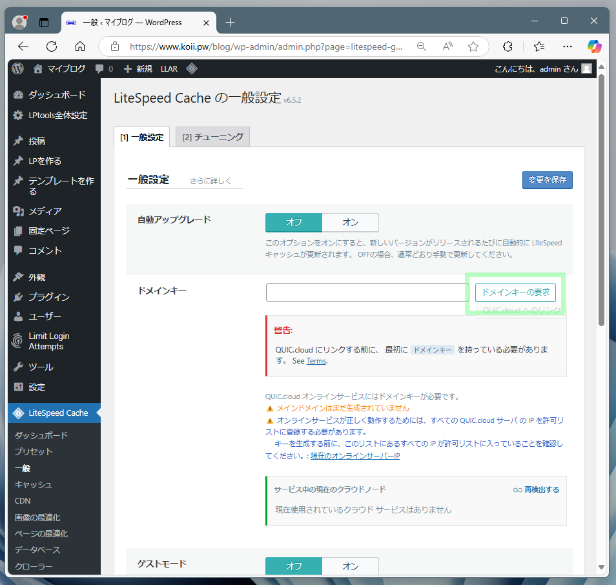Select LiteSpeed Cache in sidebar
The width and height of the screenshot is (616, 585).
54,413
